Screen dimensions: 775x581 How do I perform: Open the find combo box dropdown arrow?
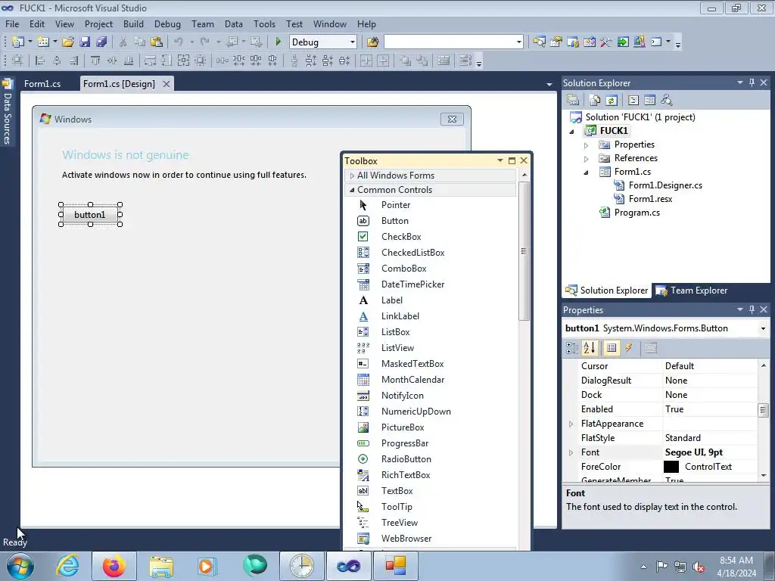point(518,42)
